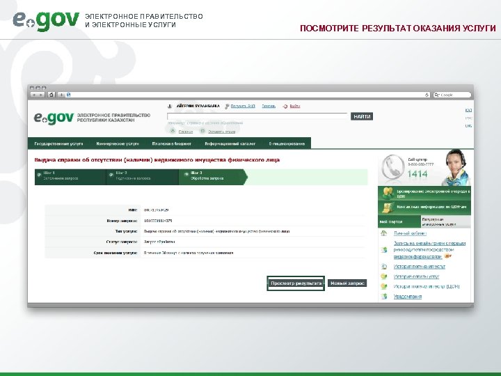Open the Личный кабинет link
The width and height of the screenshot is (501, 376).
coord(410,233)
